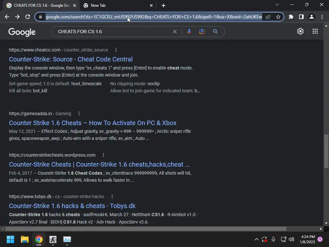Open Counter-Strike 1.6 hacks & cheats Tobys.dk link
329x247 pixels.
(72, 206)
